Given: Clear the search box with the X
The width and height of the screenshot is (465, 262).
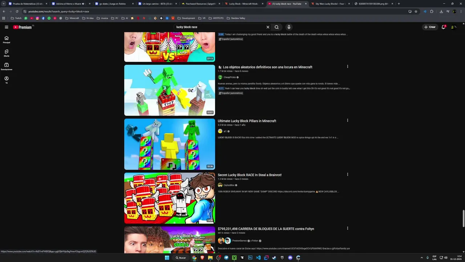Looking at the screenshot, I should (268, 27).
